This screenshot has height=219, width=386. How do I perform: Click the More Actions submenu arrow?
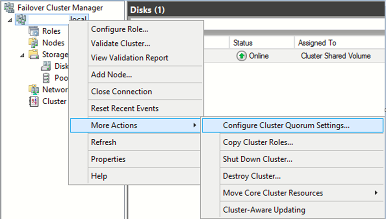tap(195, 125)
